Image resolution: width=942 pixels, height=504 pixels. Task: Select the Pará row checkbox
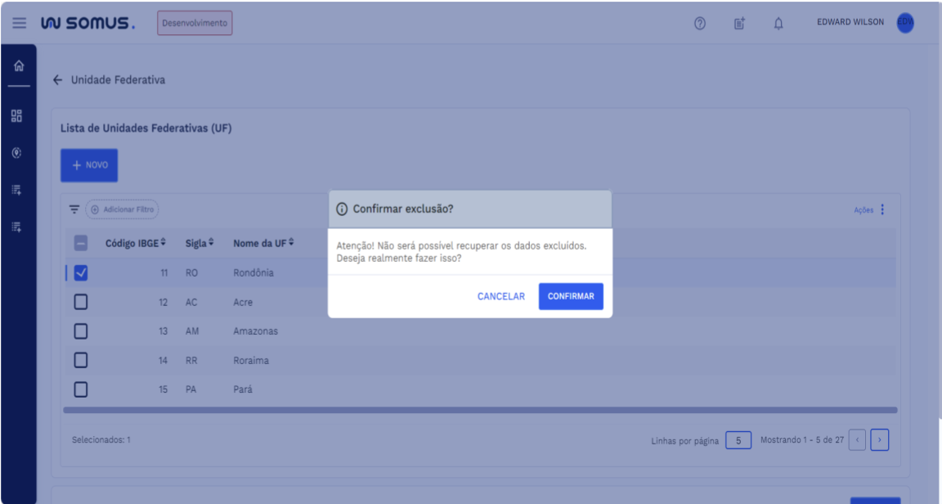pyautogui.click(x=80, y=389)
